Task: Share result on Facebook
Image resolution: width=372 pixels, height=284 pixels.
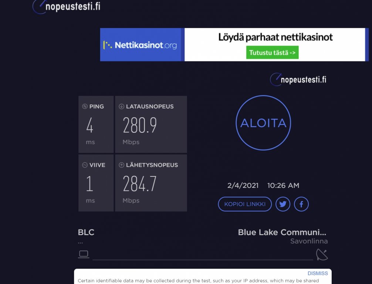Action: coord(301,204)
